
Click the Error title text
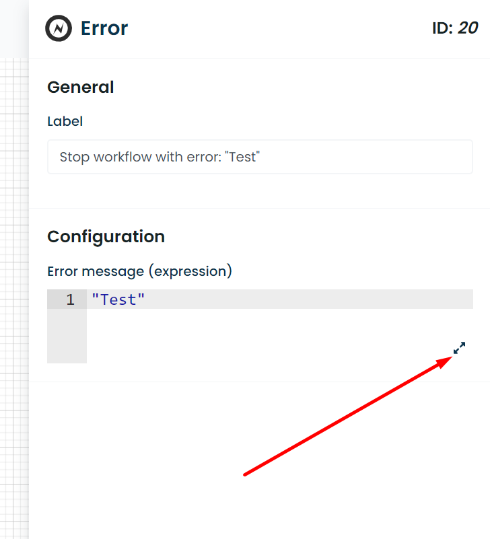106,28
